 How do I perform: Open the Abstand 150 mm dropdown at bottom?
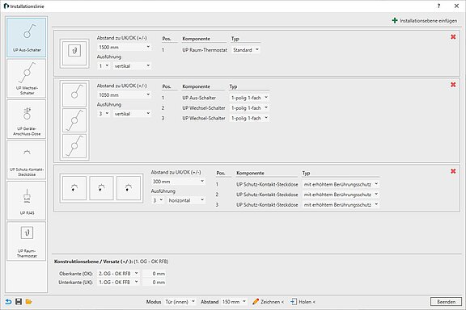pos(234,302)
